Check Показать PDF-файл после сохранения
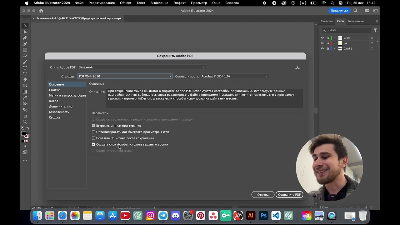This screenshot has width=400, height=225. point(93,138)
